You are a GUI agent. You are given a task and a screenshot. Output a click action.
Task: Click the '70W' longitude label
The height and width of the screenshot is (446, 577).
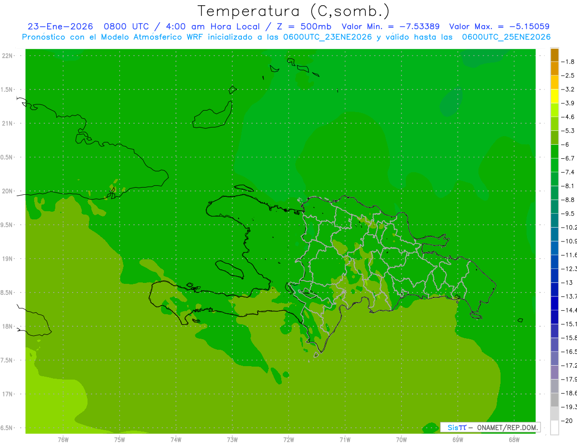pyautogui.click(x=401, y=440)
